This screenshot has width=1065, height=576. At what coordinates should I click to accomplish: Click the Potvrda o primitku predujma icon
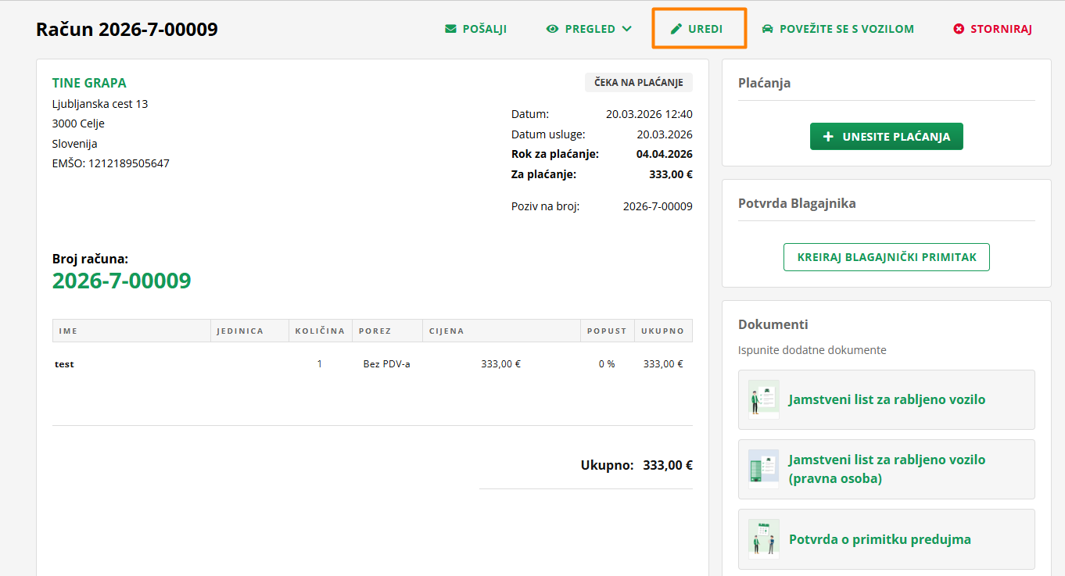click(763, 539)
